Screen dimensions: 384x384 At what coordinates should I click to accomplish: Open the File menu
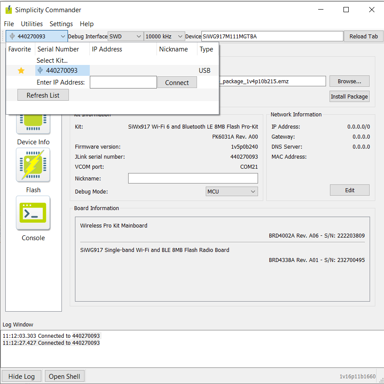pos(9,24)
